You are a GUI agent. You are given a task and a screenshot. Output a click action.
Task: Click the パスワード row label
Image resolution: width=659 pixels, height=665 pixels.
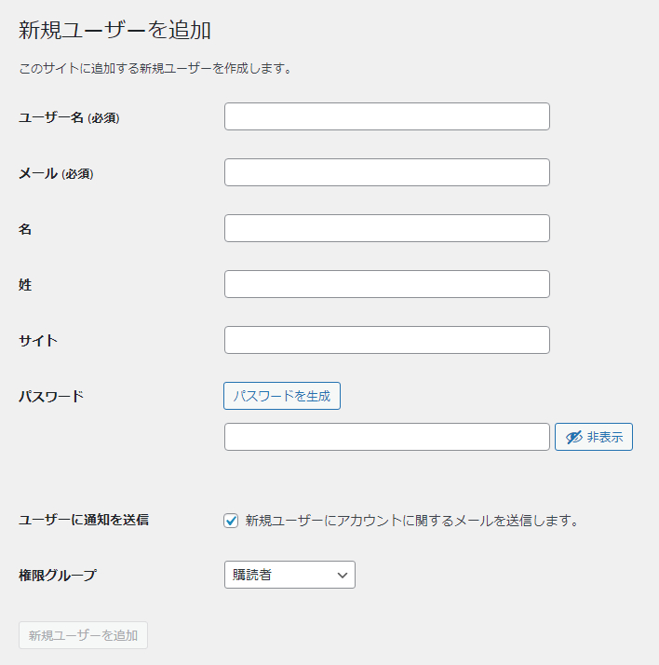pos(51,396)
